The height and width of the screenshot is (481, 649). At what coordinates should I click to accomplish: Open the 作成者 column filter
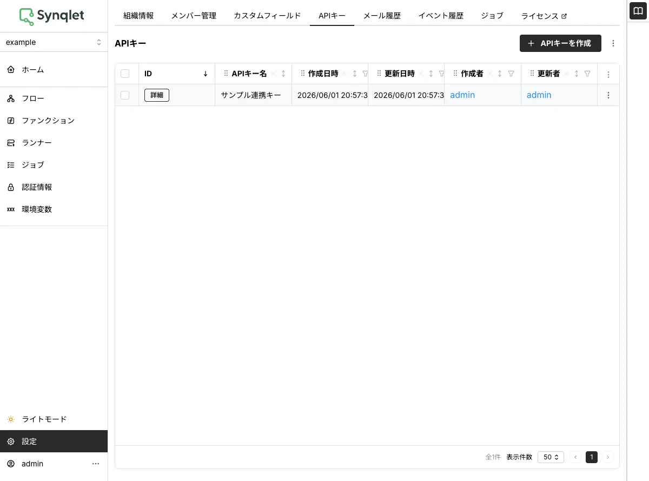(x=511, y=74)
